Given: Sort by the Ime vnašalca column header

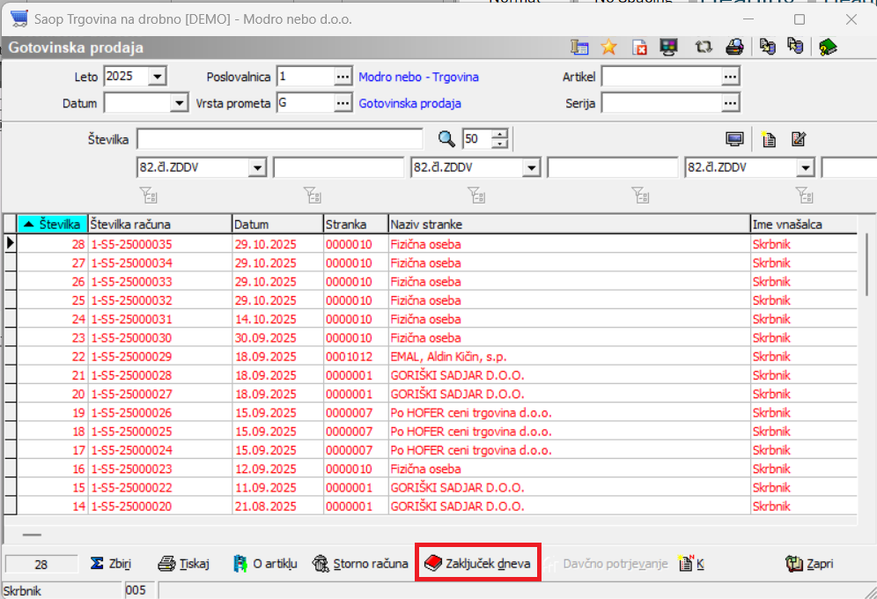Looking at the screenshot, I should click(804, 225).
